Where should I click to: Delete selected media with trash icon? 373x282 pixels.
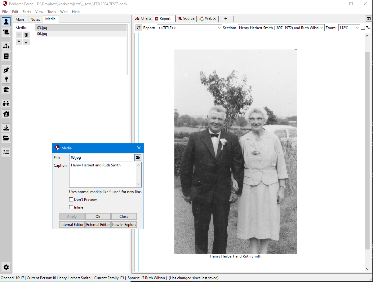[26, 35]
